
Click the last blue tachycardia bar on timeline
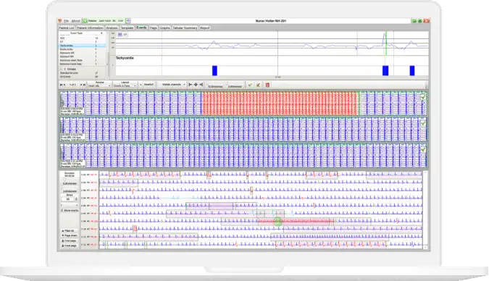click(412, 70)
